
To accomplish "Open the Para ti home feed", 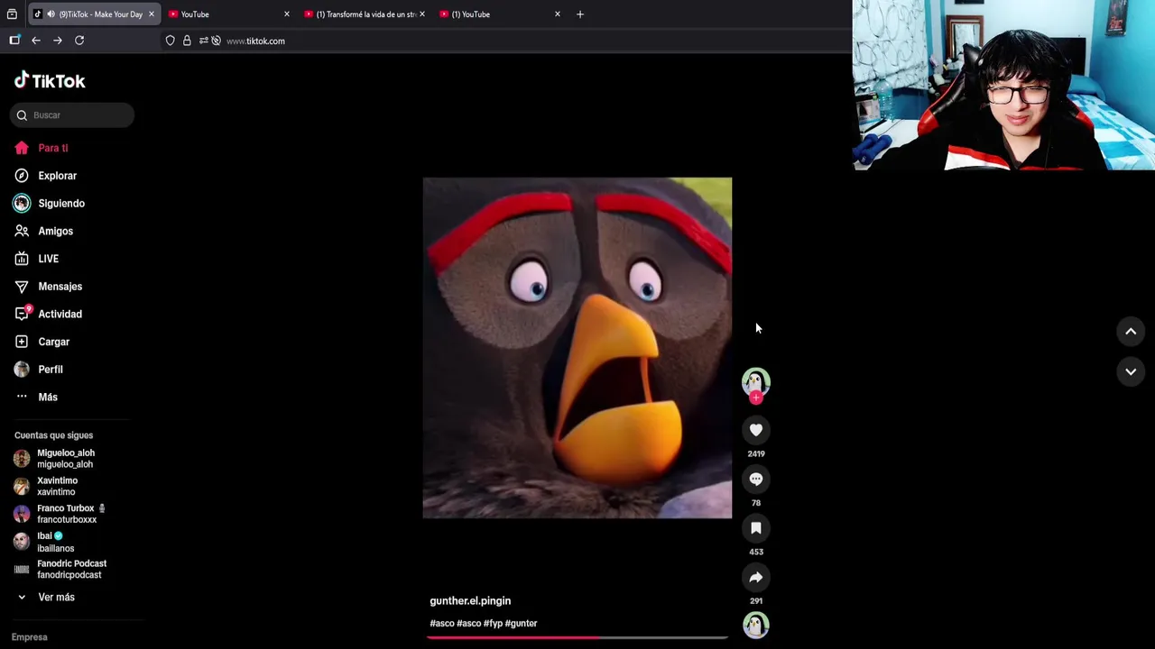I will pos(42,148).
